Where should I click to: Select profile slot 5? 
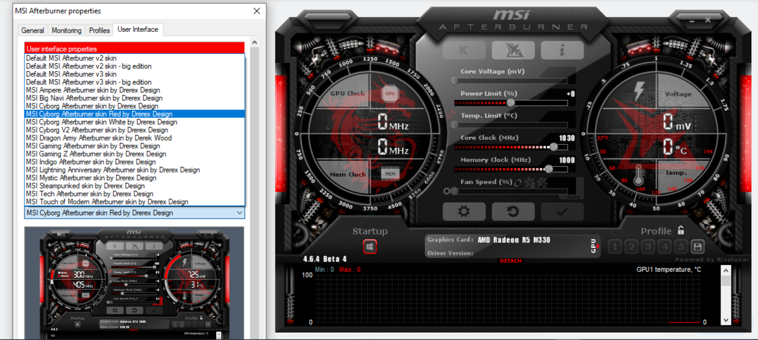pyautogui.click(x=681, y=247)
